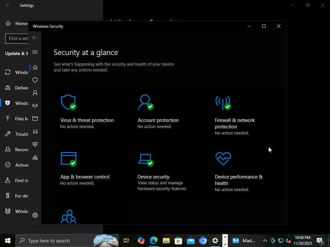Open Microsoft Store from the taskbar
This screenshot has width=330, height=247.
[x=178, y=241]
